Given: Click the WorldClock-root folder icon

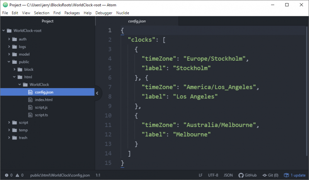Looking at the screenshot, I should [9, 31].
